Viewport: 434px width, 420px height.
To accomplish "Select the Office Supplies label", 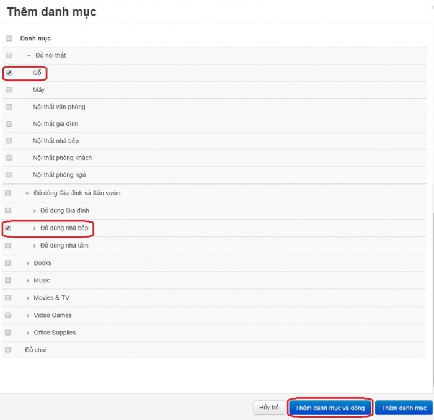I will tap(55, 333).
